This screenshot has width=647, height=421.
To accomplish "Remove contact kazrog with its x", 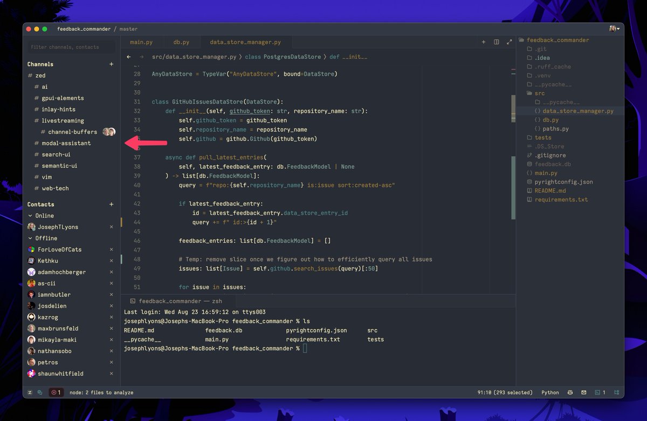I will (x=112, y=317).
